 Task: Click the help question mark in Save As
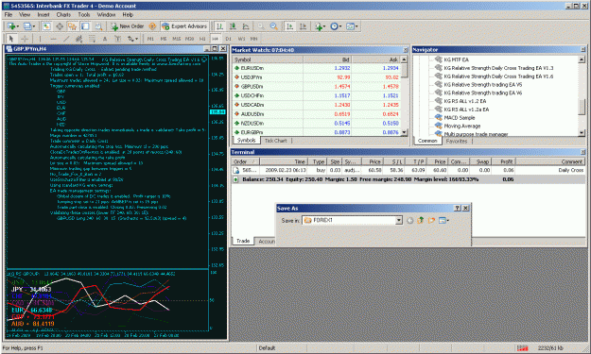coord(457,208)
